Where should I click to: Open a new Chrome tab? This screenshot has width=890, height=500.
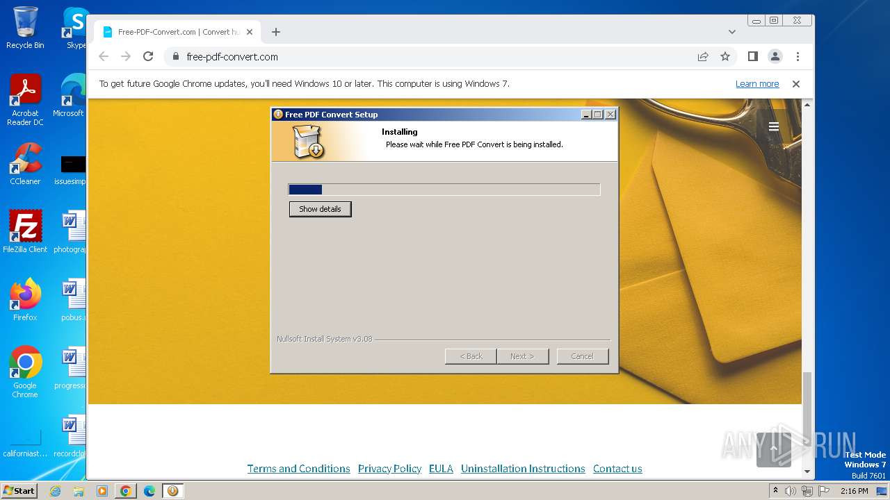click(276, 32)
